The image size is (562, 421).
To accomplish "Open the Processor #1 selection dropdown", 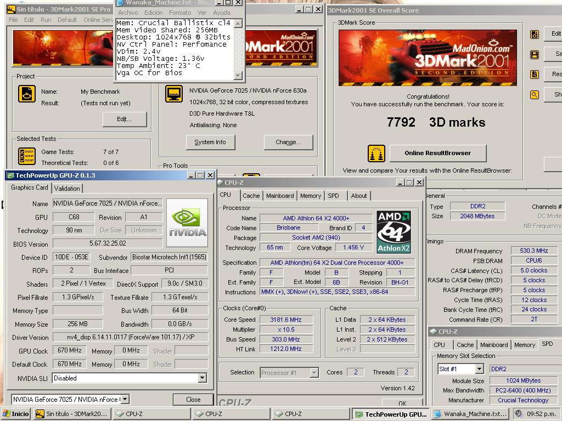I will coord(314,373).
